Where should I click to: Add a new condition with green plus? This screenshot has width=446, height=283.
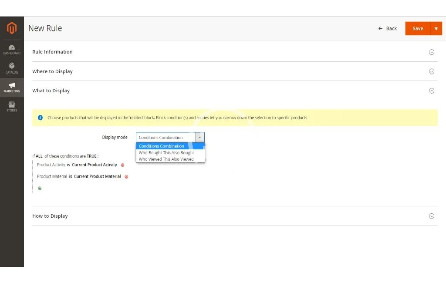40,189
